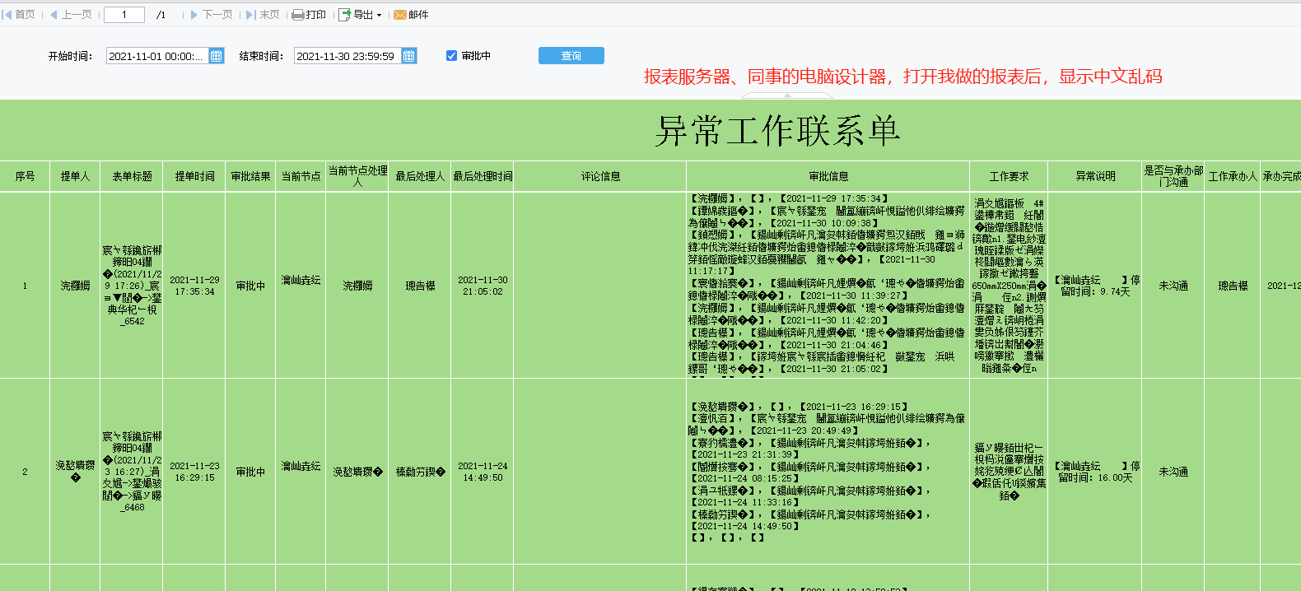Image resolution: width=1301 pixels, height=591 pixels.
Task: Print the report (打印)
Action: coord(310,15)
